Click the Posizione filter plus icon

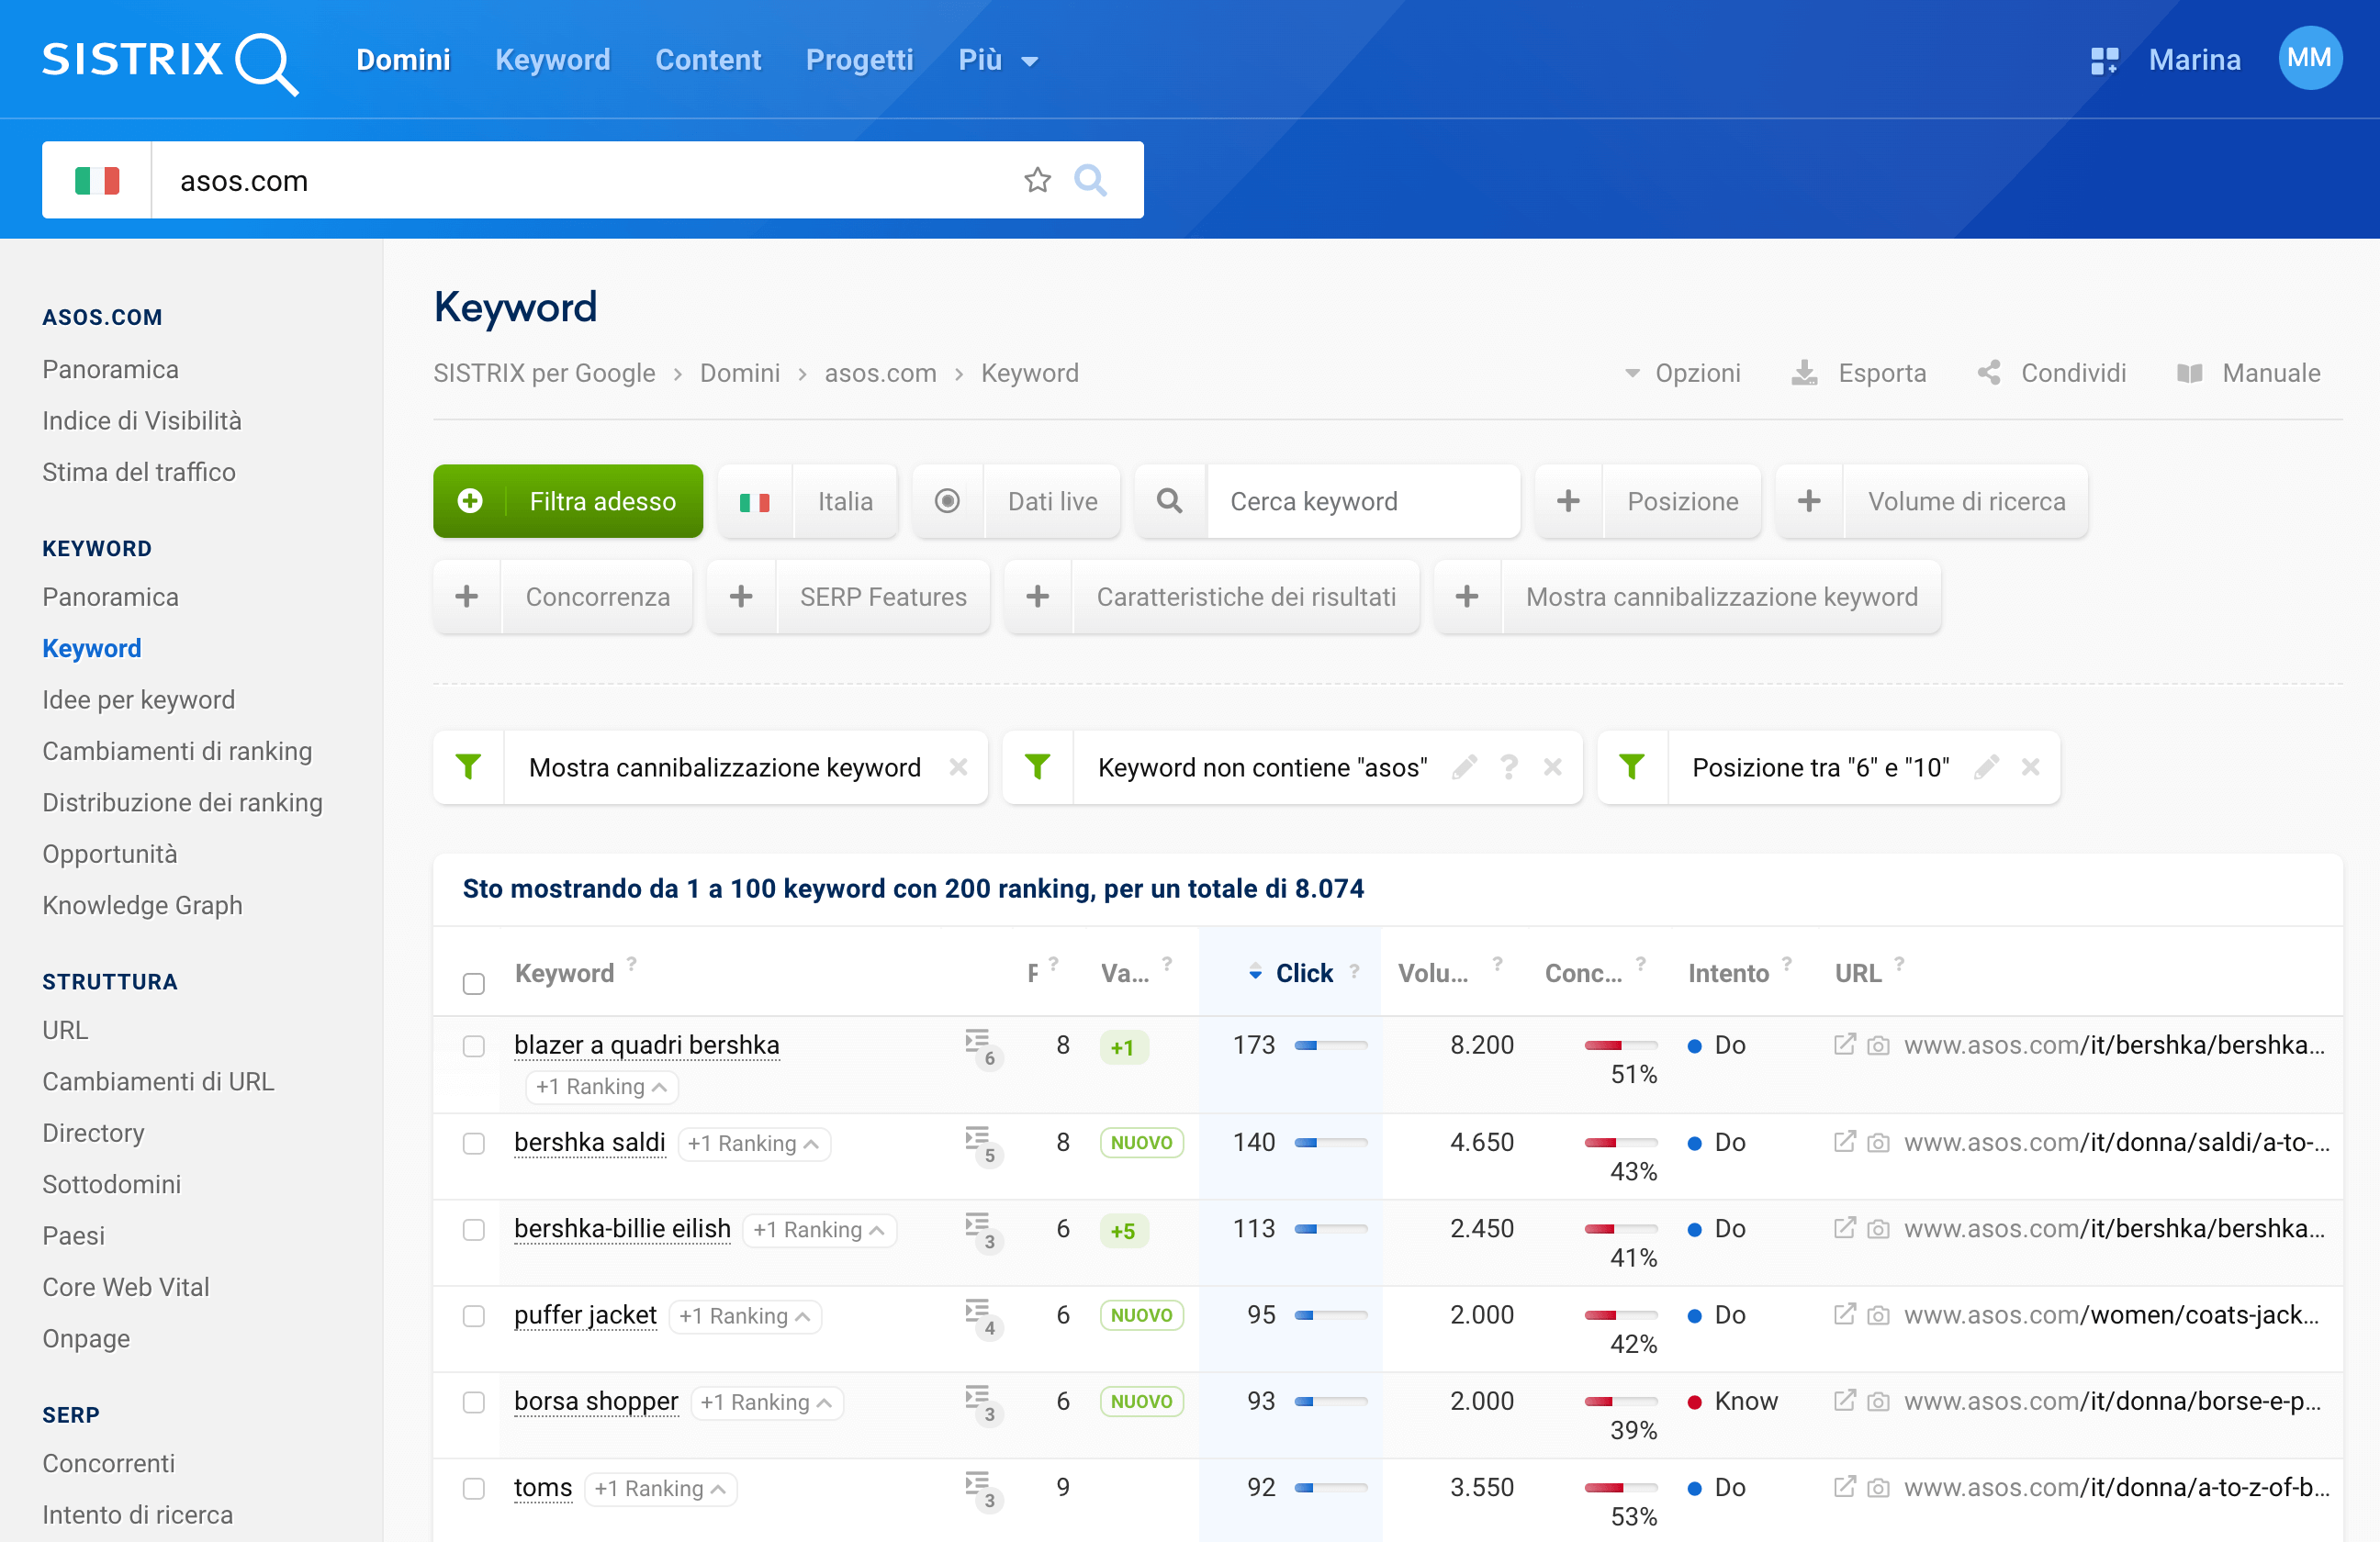tap(1570, 501)
